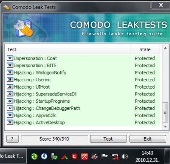
Task: Open the blue lightning bolt tray icon
Action: [x=44, y=156]
